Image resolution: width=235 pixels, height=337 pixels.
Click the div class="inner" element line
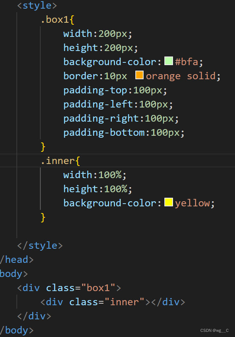(113, 302)
